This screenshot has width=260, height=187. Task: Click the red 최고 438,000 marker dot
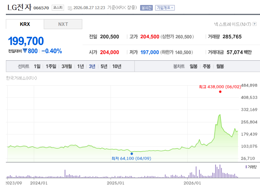click(x=220, y=92)
